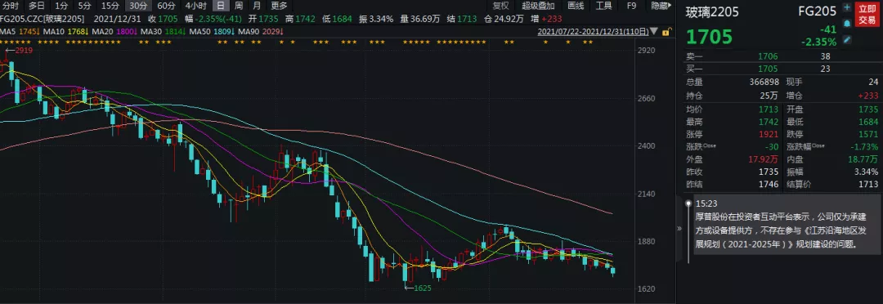Click the 买一 bid price 1705
The width and height of the screenshot is (883, 304).
pyautogui.click(x=768, y=69)
